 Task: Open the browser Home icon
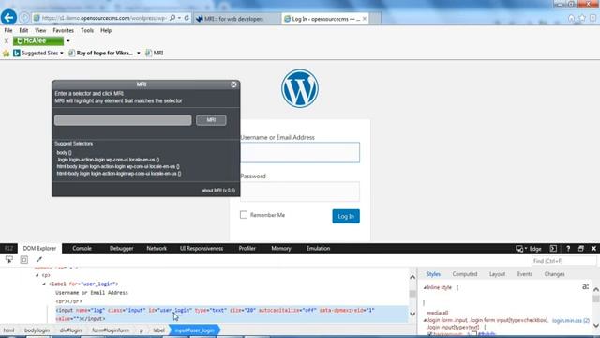[x=571, y=18]
